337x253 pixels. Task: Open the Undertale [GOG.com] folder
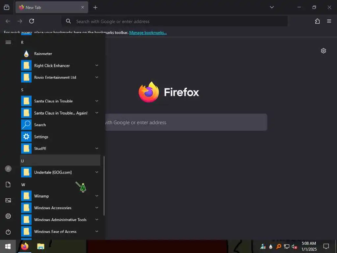click(60, 172)
